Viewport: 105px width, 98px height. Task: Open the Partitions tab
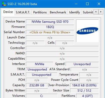pos(40,12)
